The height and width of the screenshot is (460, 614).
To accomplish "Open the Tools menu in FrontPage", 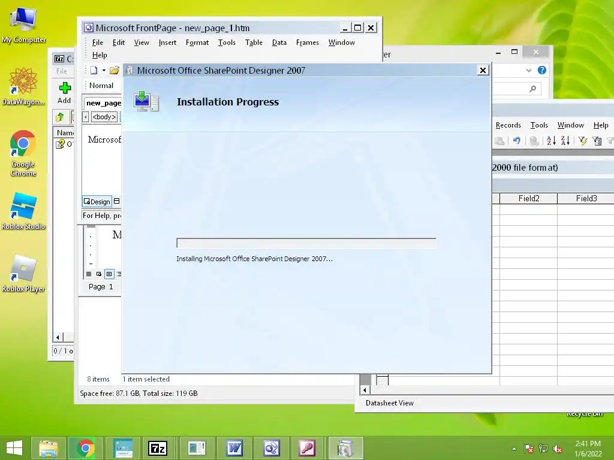I will click(x=227, y=43).
